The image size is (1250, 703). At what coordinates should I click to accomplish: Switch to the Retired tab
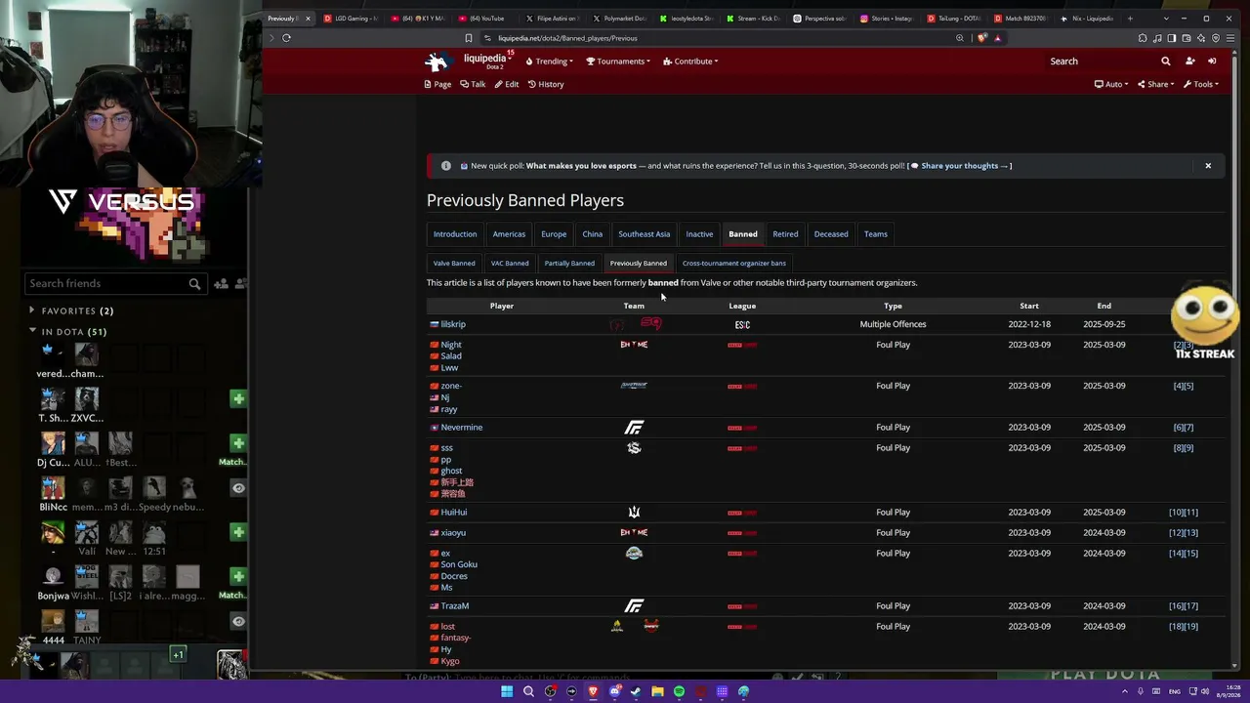785,234
